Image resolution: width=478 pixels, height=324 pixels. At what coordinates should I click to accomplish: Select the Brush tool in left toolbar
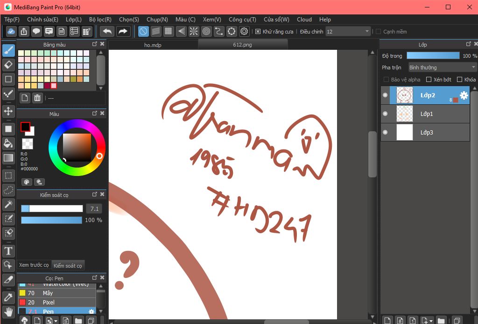pyautogui.click(x=8, y=50)
